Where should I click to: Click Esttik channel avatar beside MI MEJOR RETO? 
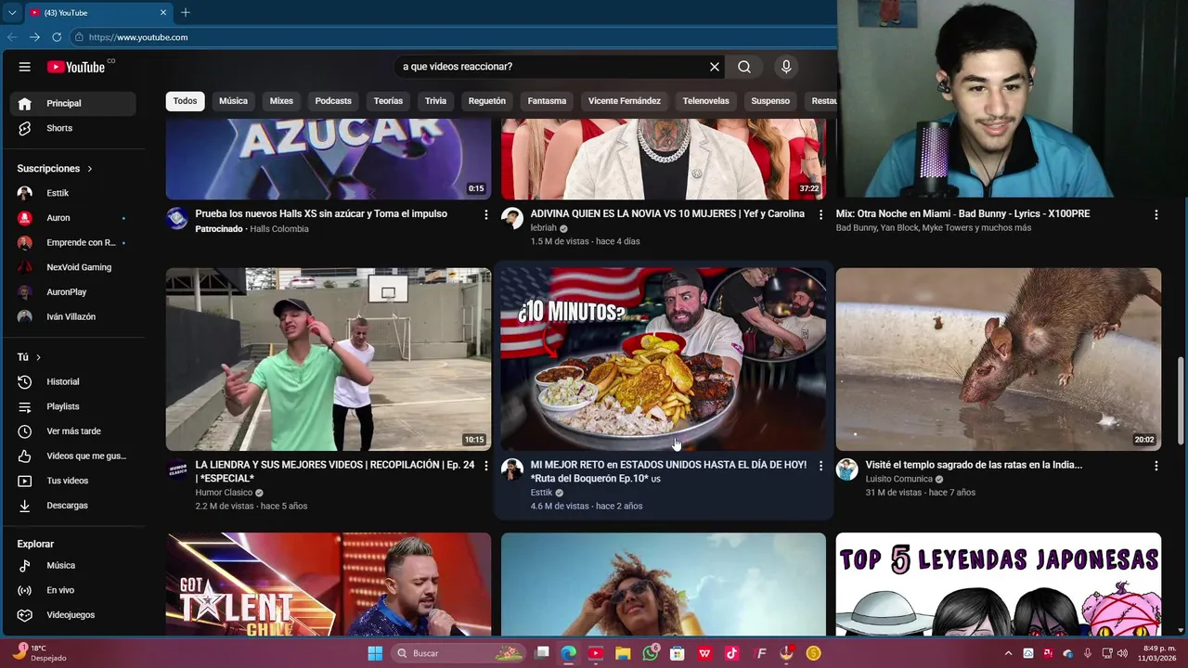click(512, 469)
